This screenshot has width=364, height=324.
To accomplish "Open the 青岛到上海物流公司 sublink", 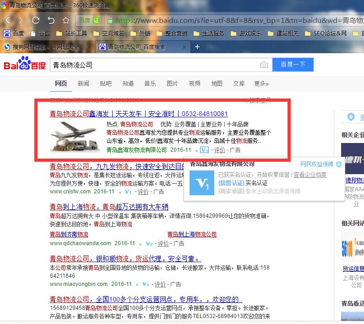I will pyautogui.click(x=192, y=234).
